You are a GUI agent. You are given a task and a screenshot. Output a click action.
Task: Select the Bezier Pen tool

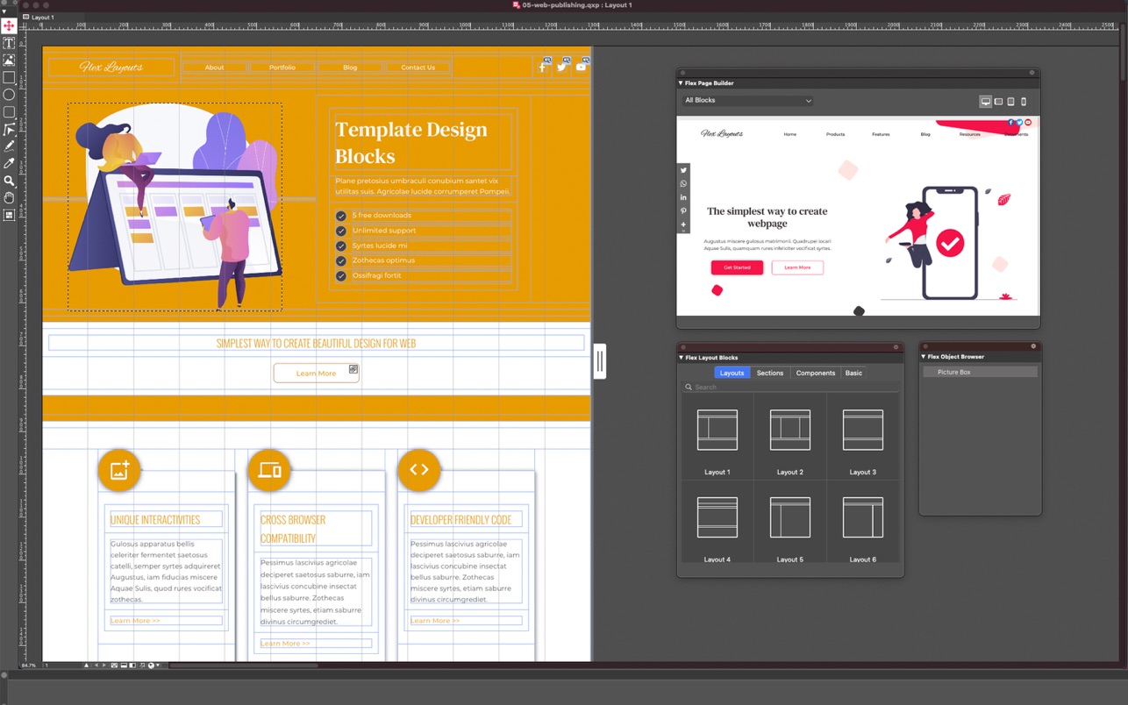(x=9, y=130)
